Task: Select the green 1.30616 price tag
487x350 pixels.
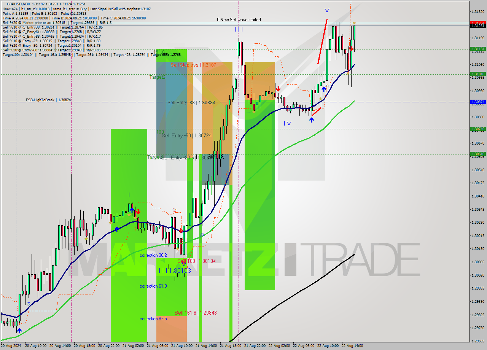Action: click(478, 154)
